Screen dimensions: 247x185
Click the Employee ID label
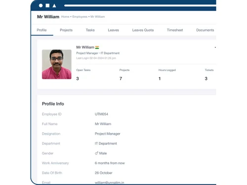click(52, 114)
